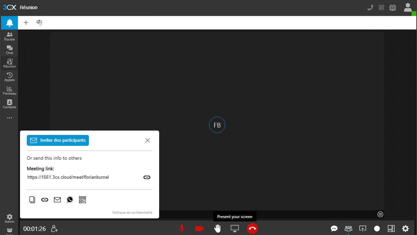Mute the microphone
The height and width of the screenshot is (235, 417).
[x=182, y=229]
